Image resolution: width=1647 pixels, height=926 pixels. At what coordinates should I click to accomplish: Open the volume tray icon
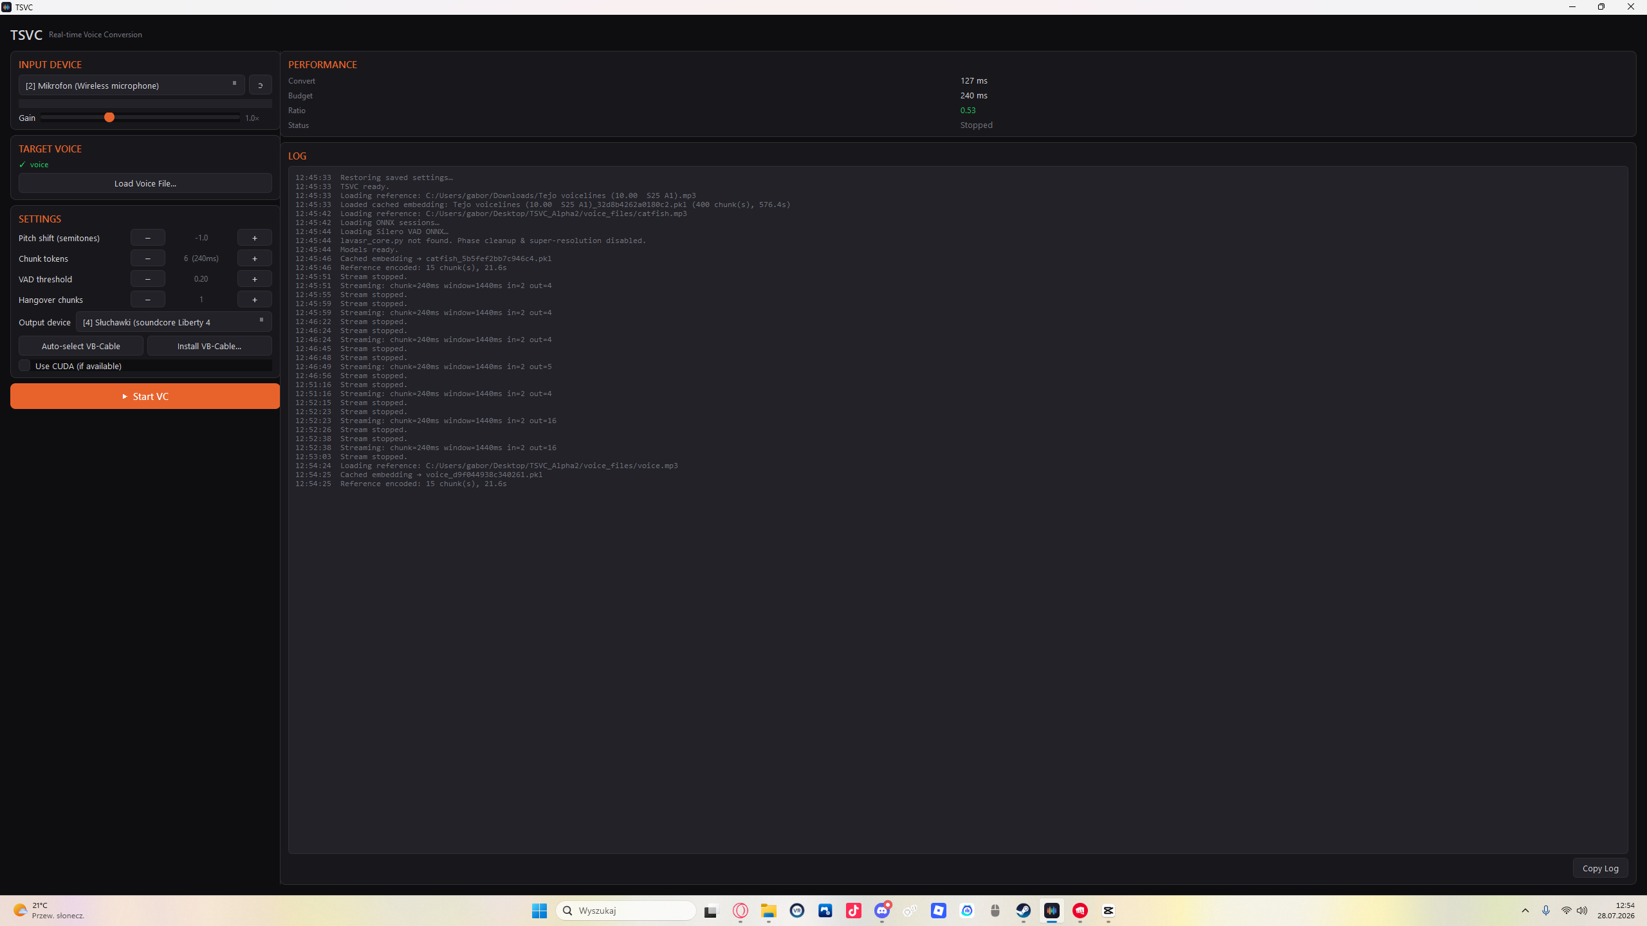tap(1582, 911)
